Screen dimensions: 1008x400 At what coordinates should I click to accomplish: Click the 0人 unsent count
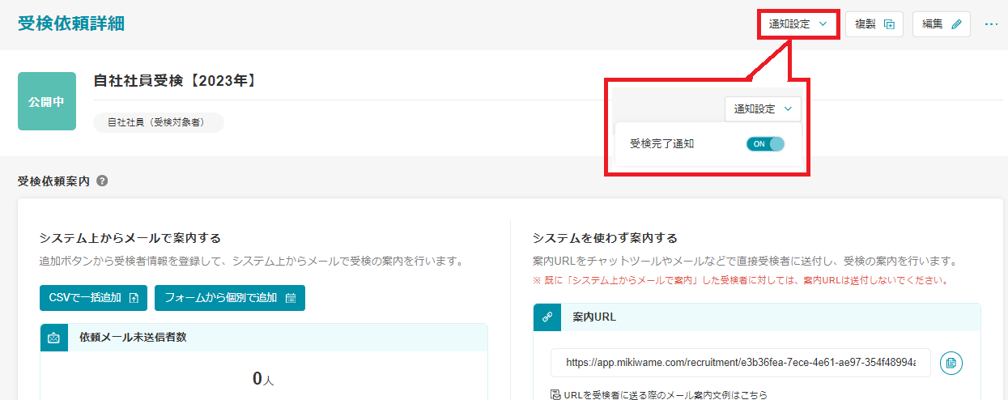coord(263,379)
